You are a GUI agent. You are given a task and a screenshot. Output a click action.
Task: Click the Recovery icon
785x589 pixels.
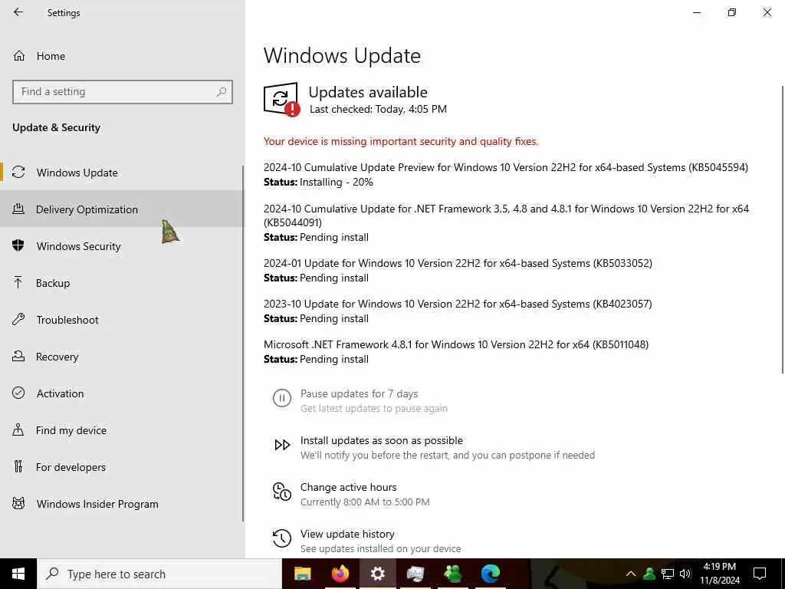coord(18,356)
